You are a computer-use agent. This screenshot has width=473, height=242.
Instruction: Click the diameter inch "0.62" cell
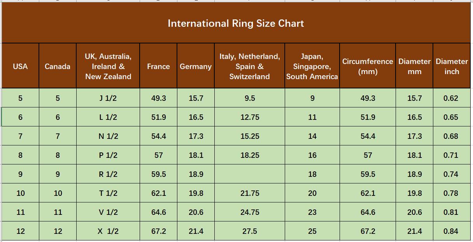pyautogui.click(x=451, y=98)
